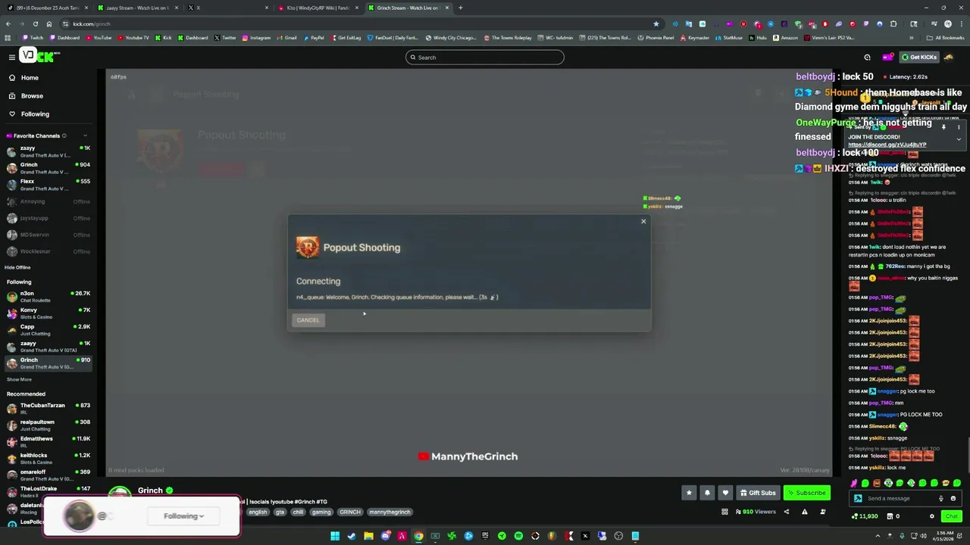
Task: Switch to WindyCityRP Wiki browser tab
Action: coord(320,8)
